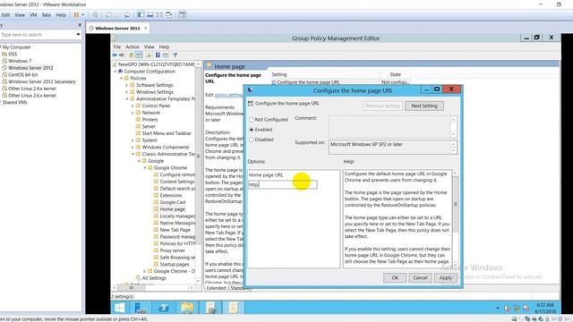Expand the Control Panel tree node
Screen dimensions: 573x322
(133, 106)
